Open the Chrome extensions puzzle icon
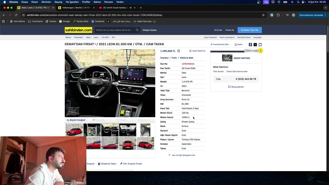 (x=278, y=15)
